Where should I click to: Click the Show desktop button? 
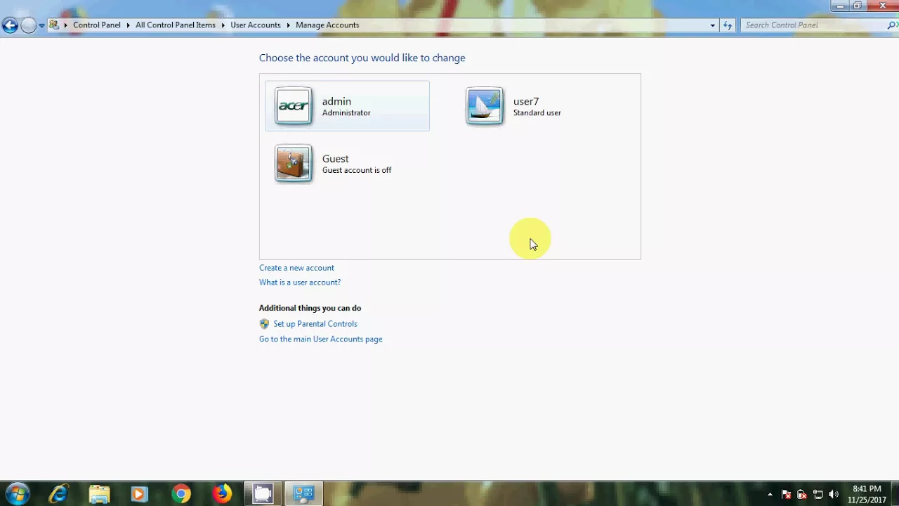tap(894, 494)
